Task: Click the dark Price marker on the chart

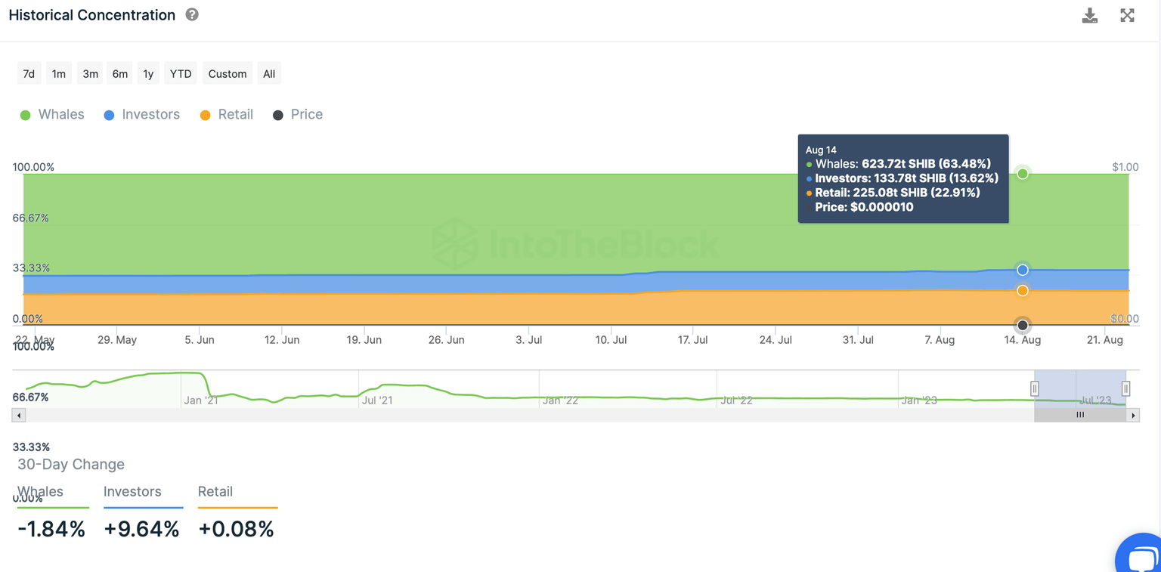Action: pyautogui.click(x=1023, y=325)
